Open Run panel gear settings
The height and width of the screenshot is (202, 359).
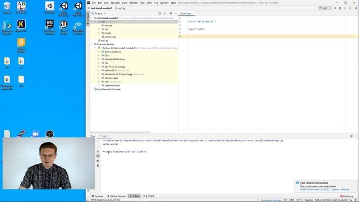[x=352, y=136]
